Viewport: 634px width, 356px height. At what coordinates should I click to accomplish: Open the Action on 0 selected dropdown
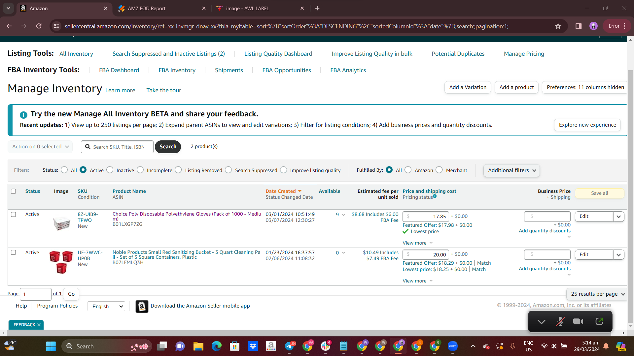pos(40,147)
